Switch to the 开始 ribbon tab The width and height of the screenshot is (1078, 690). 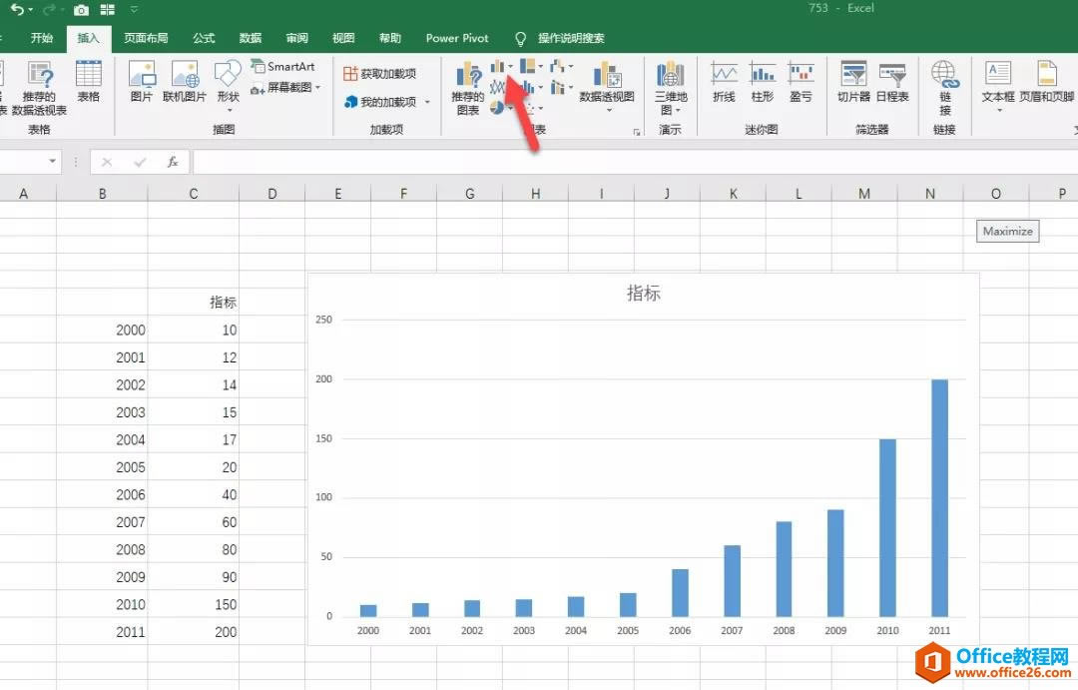coord(41,38)
